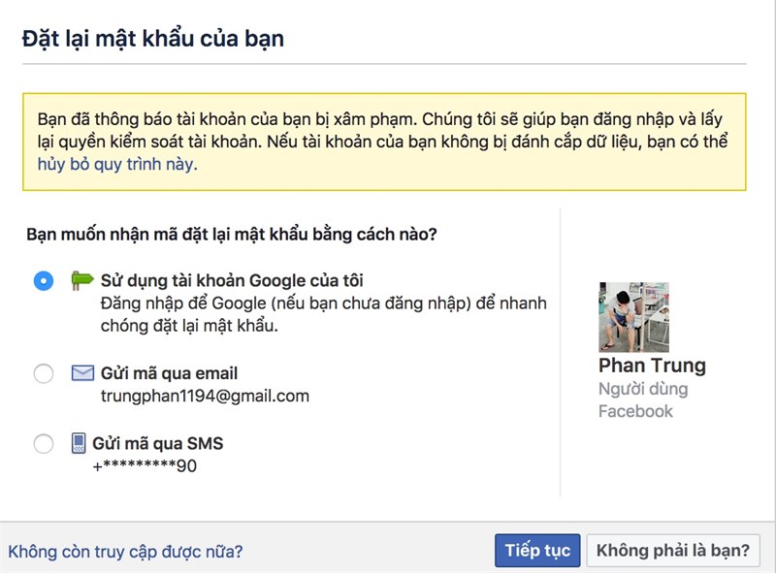
Task: Click Phan Trung's profile picture thumbnail
Action: click(x=633, y=317)
